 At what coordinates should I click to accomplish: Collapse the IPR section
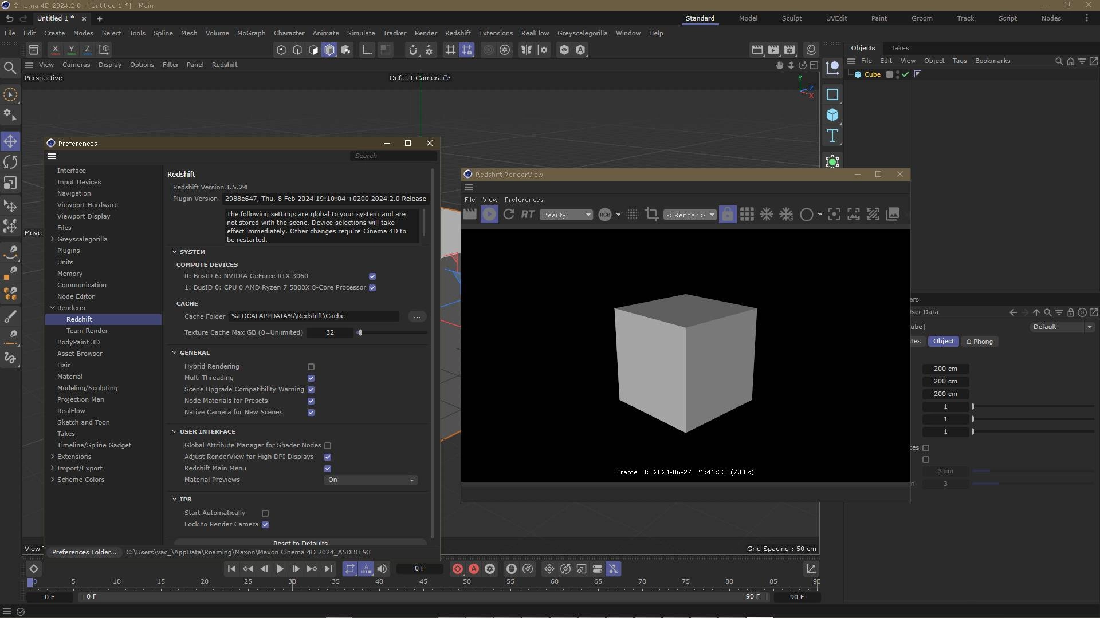pos(174,499)
